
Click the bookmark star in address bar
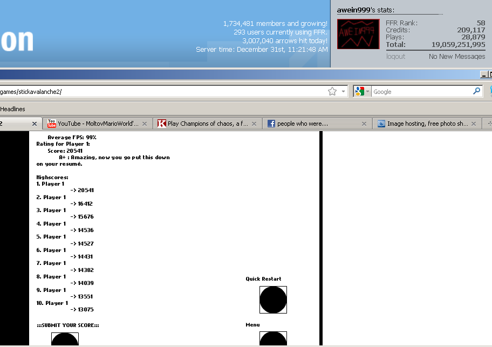pos(332,92)
